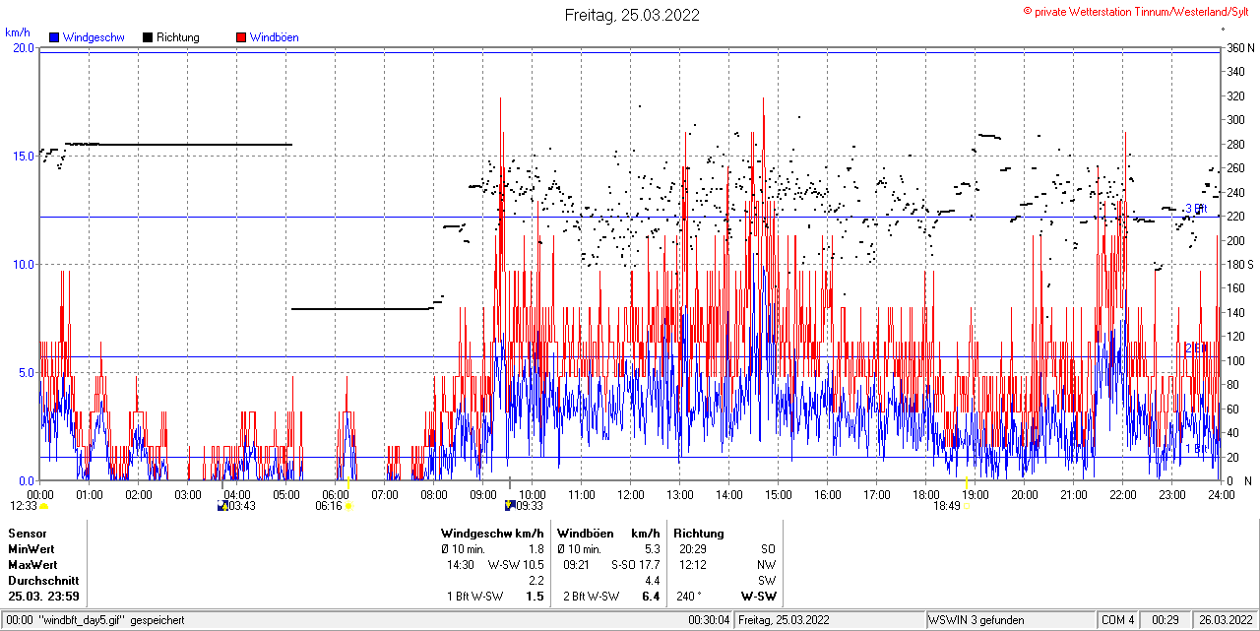Viewport: 1260px width, 631px height.
Task: Click the moonset icon next to 09:33
Action: 510,505
